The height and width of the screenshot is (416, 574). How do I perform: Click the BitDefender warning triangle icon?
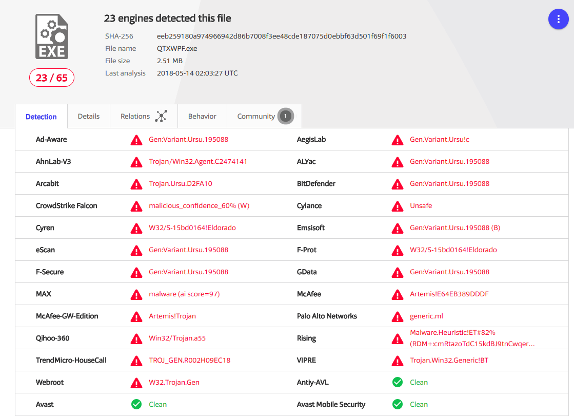point(398,184)
